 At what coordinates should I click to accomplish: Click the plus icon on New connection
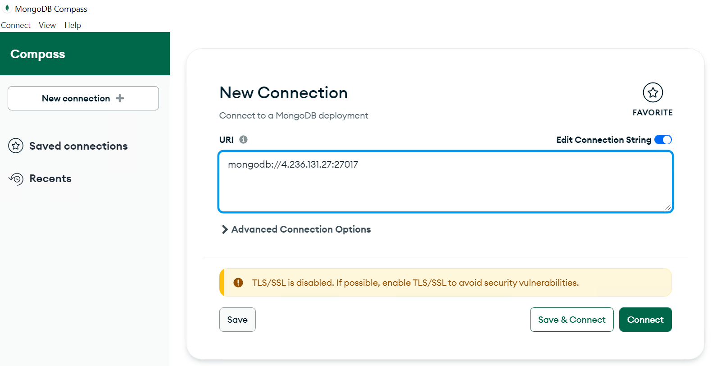(x=120, y=98)
